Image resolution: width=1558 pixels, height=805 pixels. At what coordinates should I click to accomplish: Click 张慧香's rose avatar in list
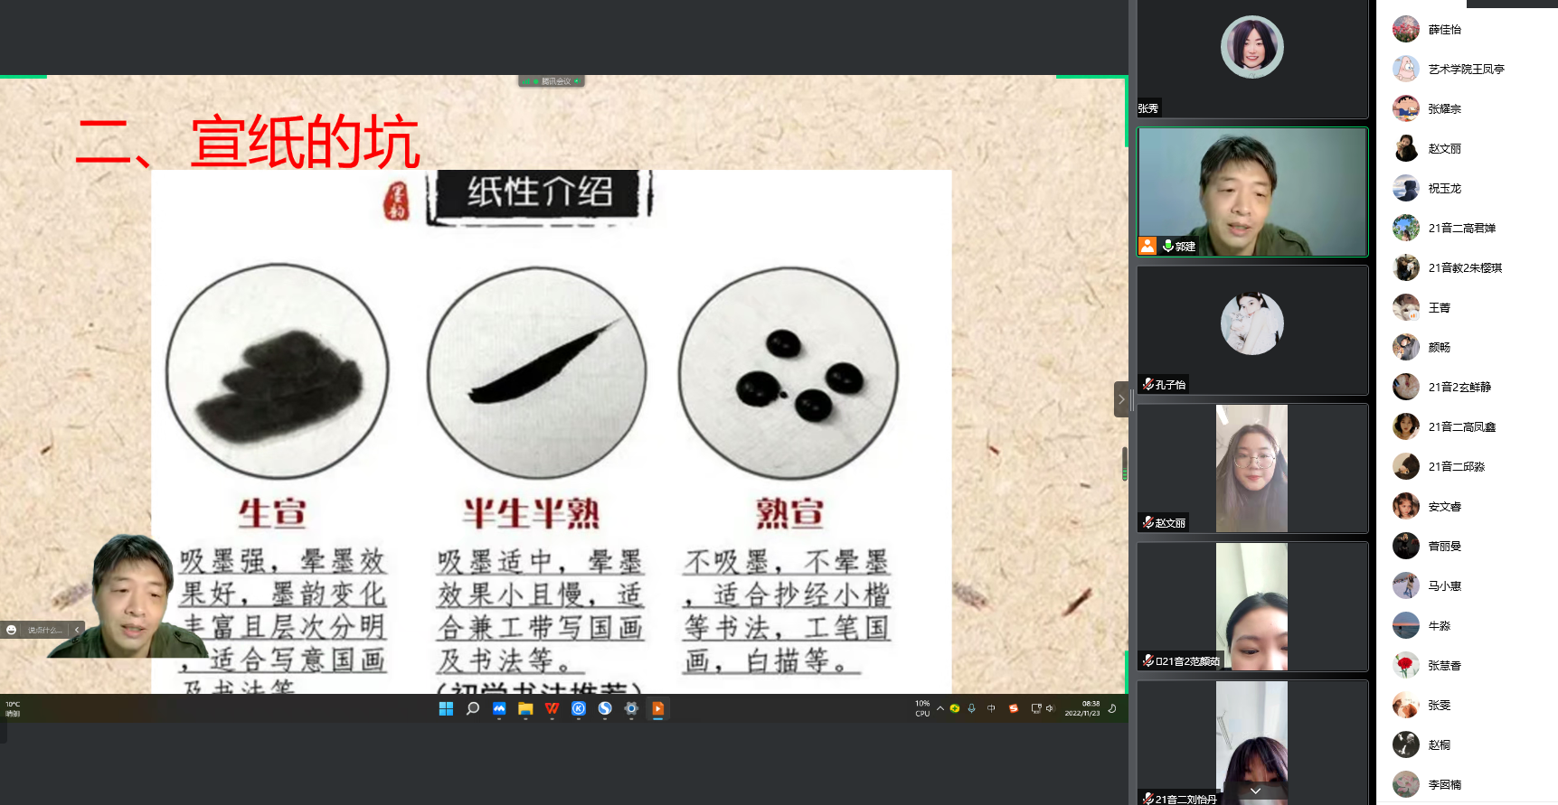coord(1406,665)
